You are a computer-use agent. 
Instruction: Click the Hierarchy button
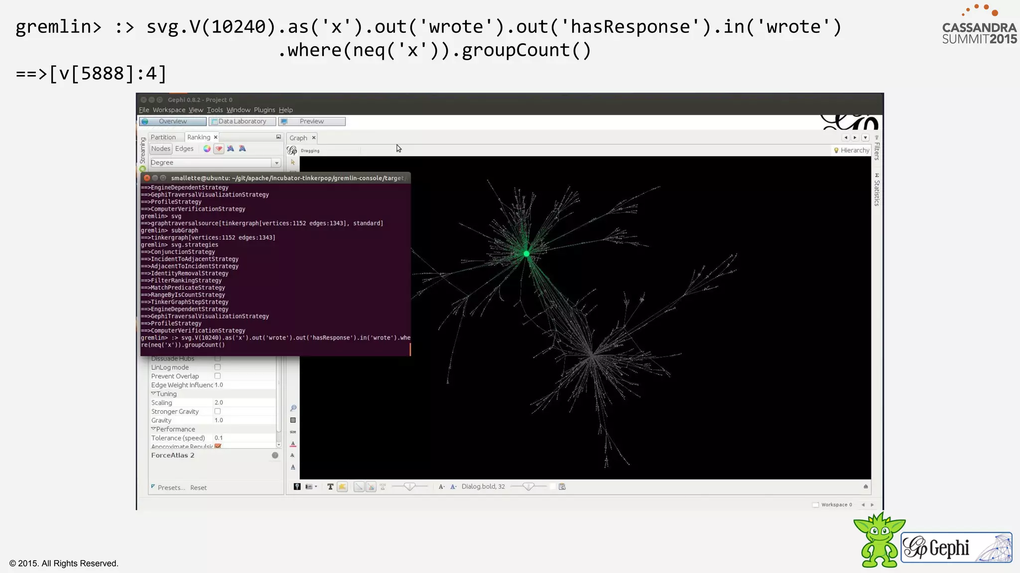click(851, 150)
